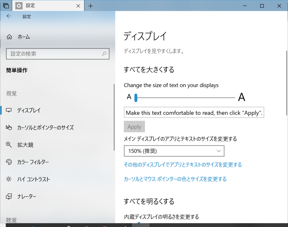Click the gear icon on the 設定 tab
Viewport: 288px width, 227px height.
click(19, 6)
